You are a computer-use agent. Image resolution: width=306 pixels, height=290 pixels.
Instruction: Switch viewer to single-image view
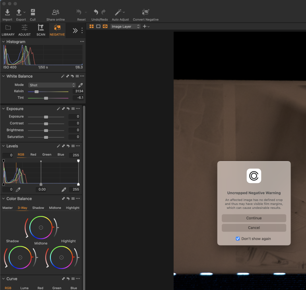point(99,26)
